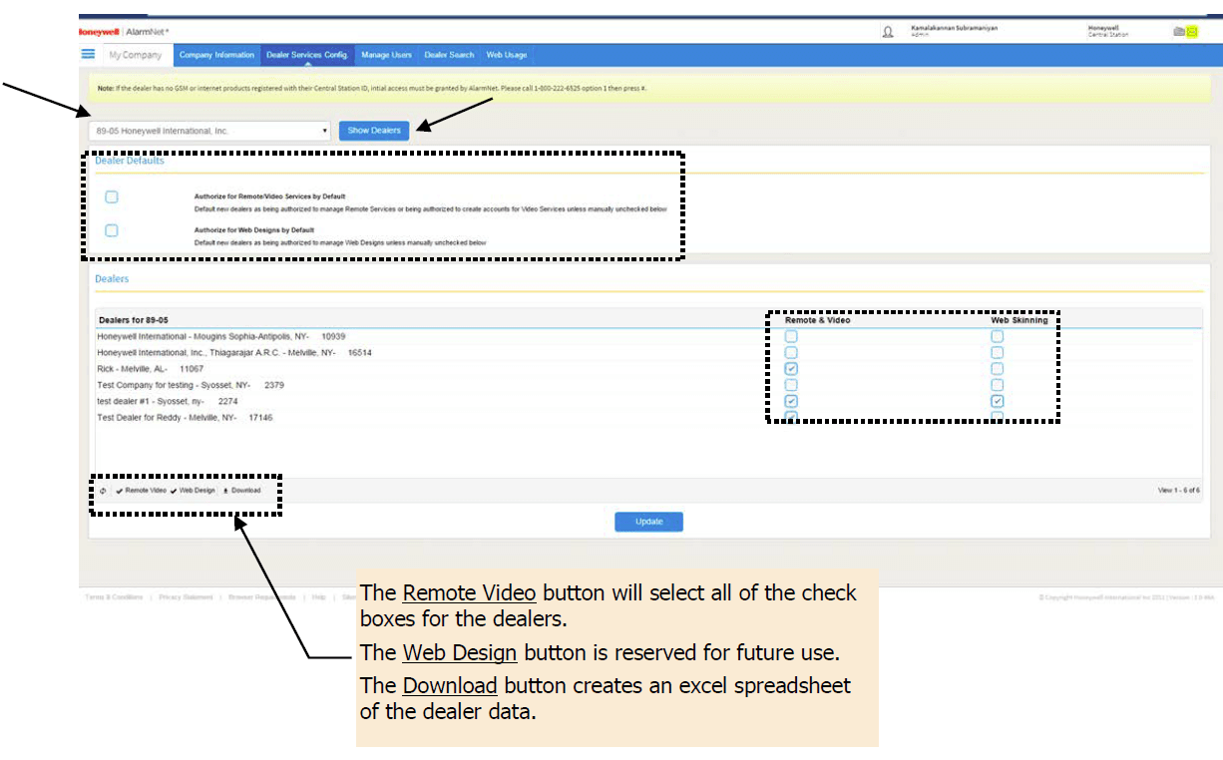
Task: Open the Web Usage tab
Action: coord(507,55)
